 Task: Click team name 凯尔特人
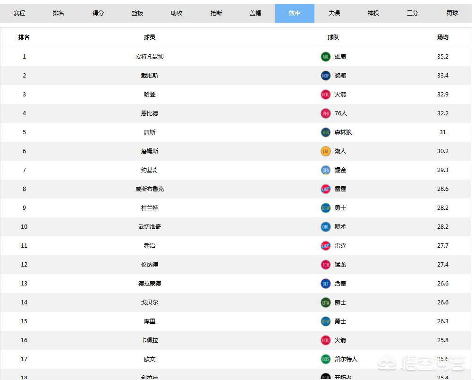tap(346, 359)
